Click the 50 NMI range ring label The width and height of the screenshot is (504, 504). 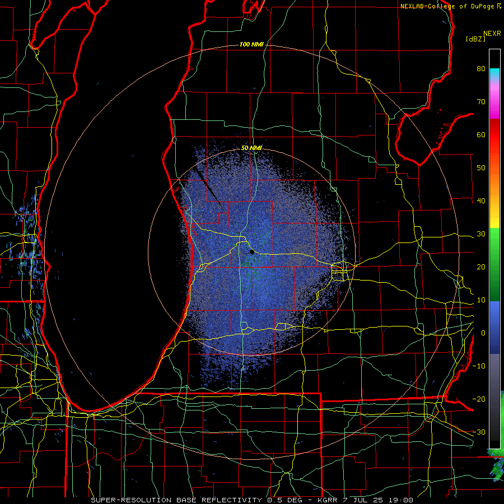tap(251, 148)
